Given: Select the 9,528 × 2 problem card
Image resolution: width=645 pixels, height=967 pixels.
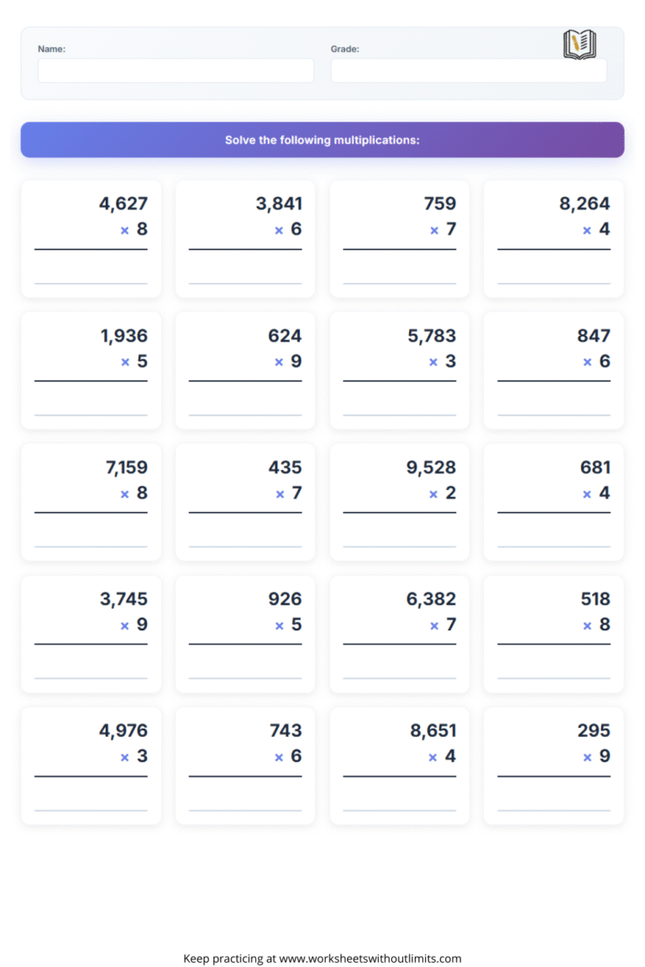Looking at the screenshot, I should point(400,502).
